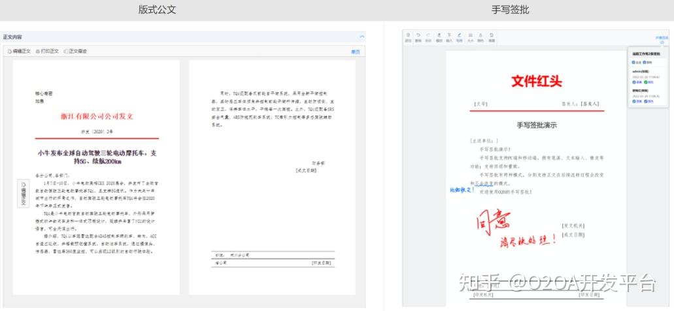Click 正文痕迹 in the document toolbar

[x=76, y=51]
